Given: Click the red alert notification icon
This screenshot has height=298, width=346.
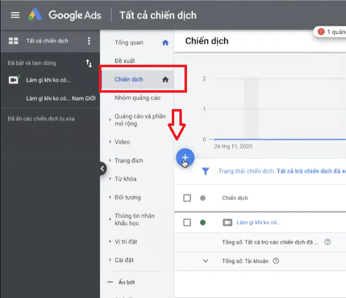Looking at the screenshot, I should coord(321,32).
